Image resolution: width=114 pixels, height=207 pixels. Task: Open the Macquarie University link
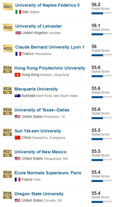tap(36, 89)
